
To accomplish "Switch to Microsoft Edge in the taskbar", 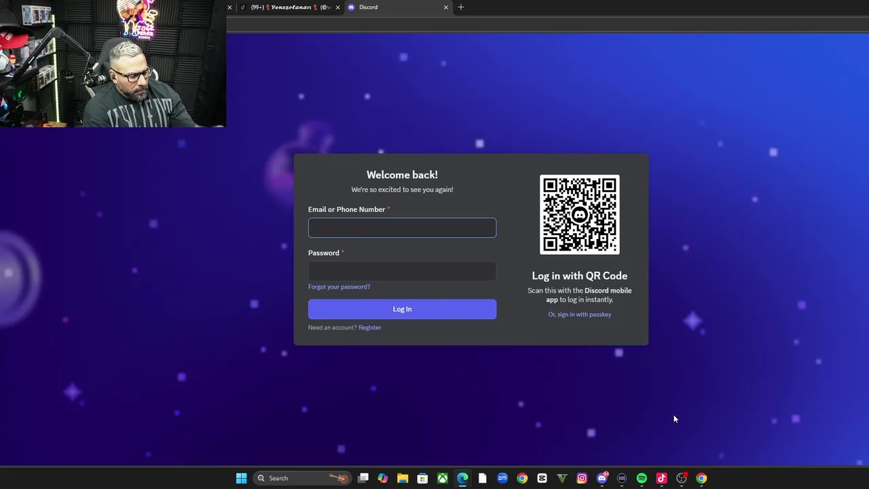I will (462, 478).
